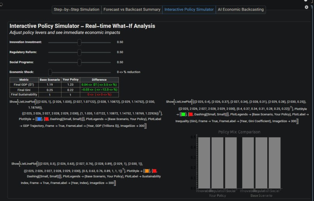The height and width of the screenshot is (201, 314).
Task: Click the red swatch in Inequality Gini PlotStyle
Action: point(191,114)
